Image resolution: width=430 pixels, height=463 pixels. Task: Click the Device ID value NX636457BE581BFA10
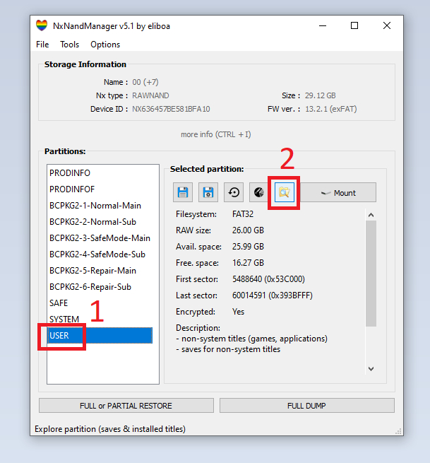coord(171,109)
